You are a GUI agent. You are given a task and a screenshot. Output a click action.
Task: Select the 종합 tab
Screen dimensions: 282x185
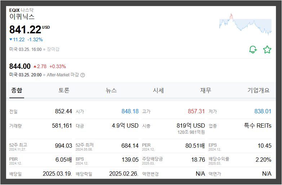click(x=17, y=90)
